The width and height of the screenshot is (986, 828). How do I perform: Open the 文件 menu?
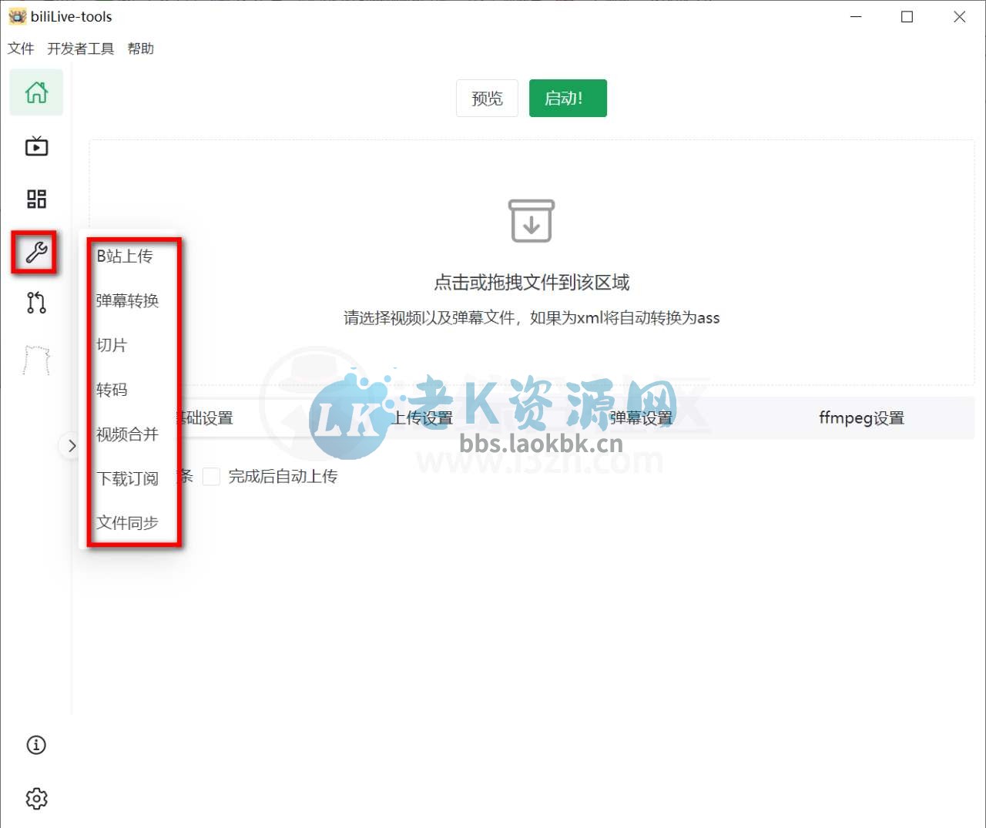[21, 49]
